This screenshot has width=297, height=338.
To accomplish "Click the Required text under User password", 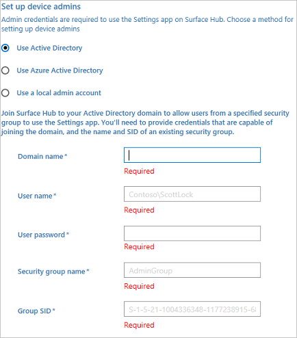I will [x=139, y=247].
